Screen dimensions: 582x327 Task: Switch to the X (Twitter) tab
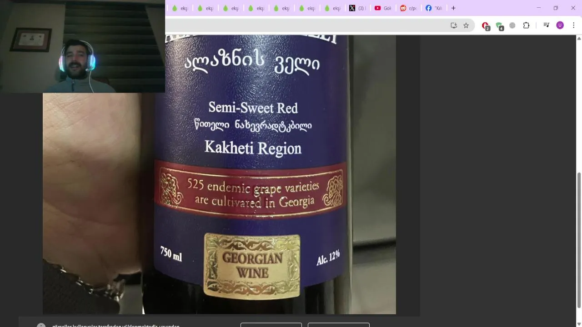(357, 8)
